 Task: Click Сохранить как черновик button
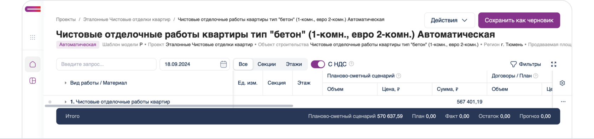(x=519, y=21)
